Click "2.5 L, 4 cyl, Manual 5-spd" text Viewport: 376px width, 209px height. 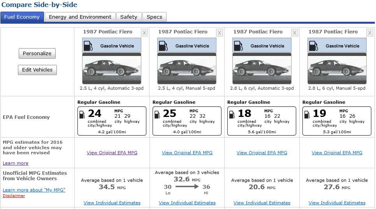point(186,88)
